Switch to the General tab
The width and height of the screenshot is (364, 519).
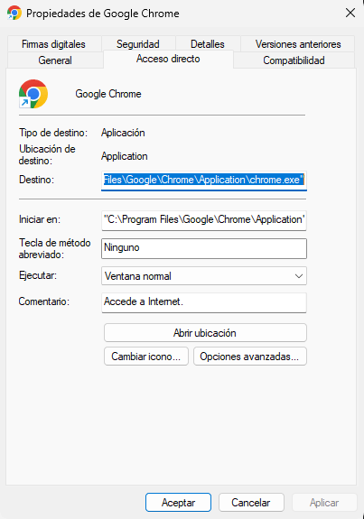[x=55, y=60]
